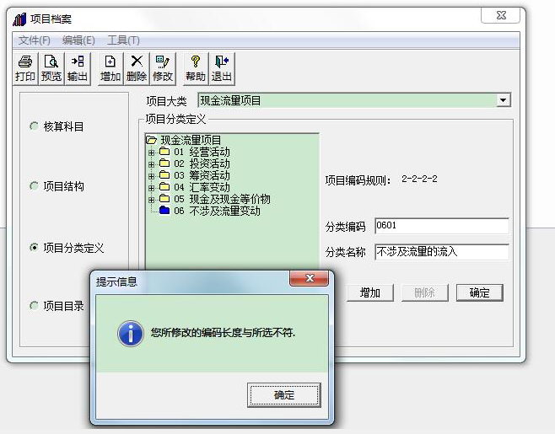
Task: Expand the 02 投资活动 tree node
Action: 152,164
